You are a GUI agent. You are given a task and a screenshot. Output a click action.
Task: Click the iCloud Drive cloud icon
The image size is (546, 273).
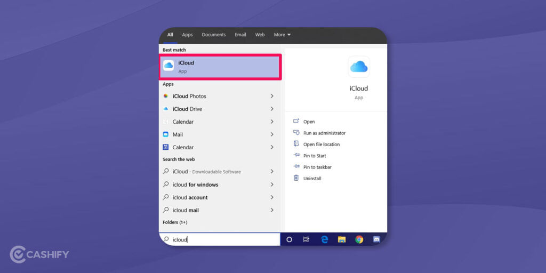point(166,109)
